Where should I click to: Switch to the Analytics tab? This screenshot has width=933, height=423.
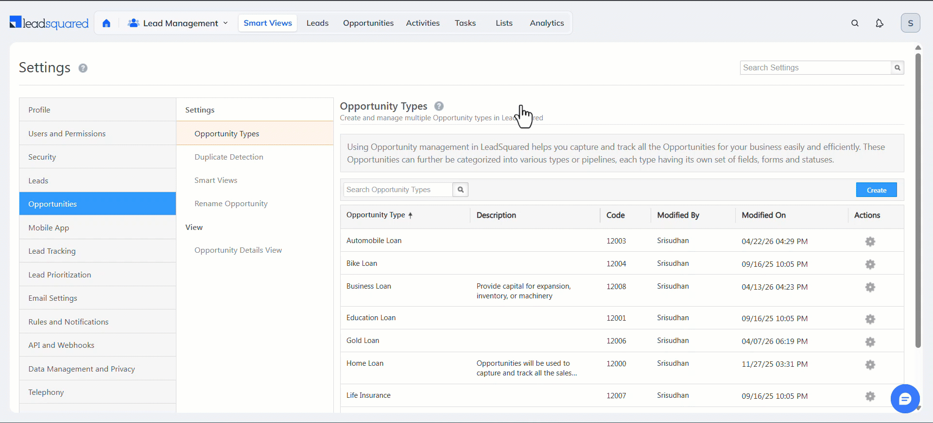546,23
